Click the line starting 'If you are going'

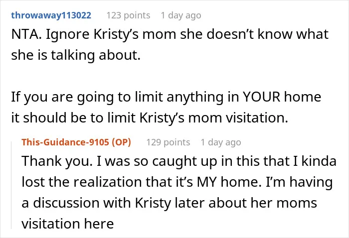166,98
